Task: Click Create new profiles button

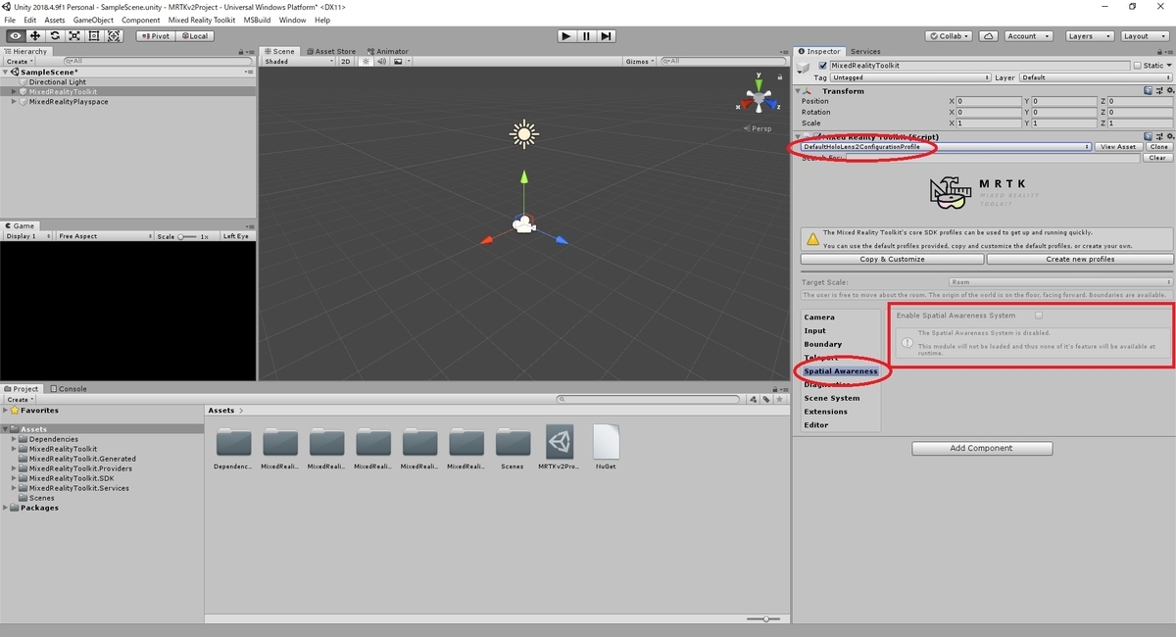Action: (x=1080, y=259)
